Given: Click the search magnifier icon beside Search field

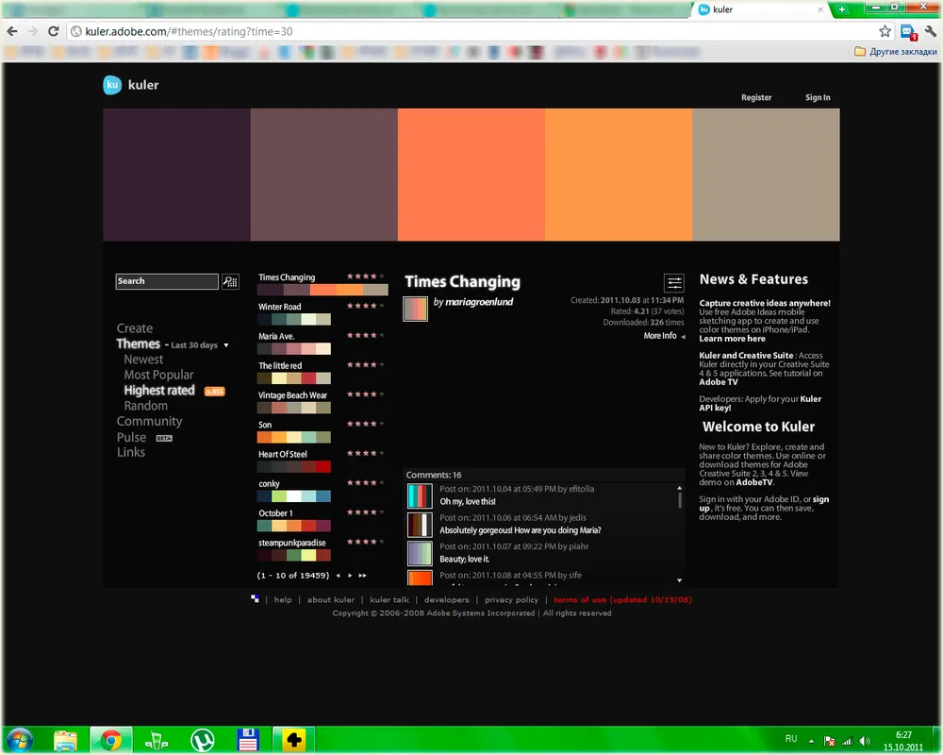Looking at the screenshot, I should click(x=230, y=281).
